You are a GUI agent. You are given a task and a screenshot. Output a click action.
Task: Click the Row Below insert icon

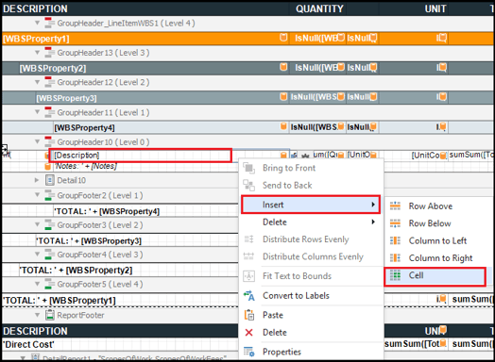(395, 223)
